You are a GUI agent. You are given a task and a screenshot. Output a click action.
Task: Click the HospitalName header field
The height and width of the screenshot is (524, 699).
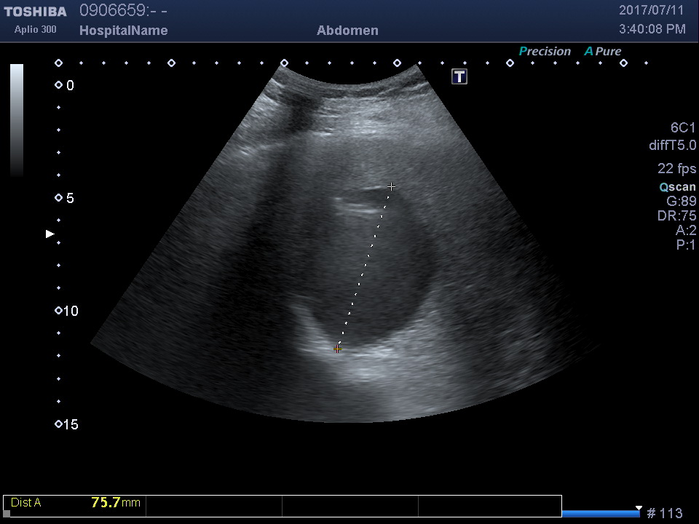(x=123, y=31)
